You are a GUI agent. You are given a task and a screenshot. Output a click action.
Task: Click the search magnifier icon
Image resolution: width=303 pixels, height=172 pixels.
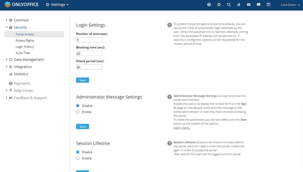(229, 5)
